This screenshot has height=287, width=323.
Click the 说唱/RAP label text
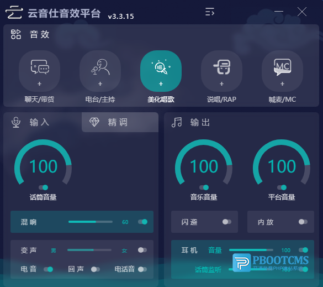pos(221,100)
